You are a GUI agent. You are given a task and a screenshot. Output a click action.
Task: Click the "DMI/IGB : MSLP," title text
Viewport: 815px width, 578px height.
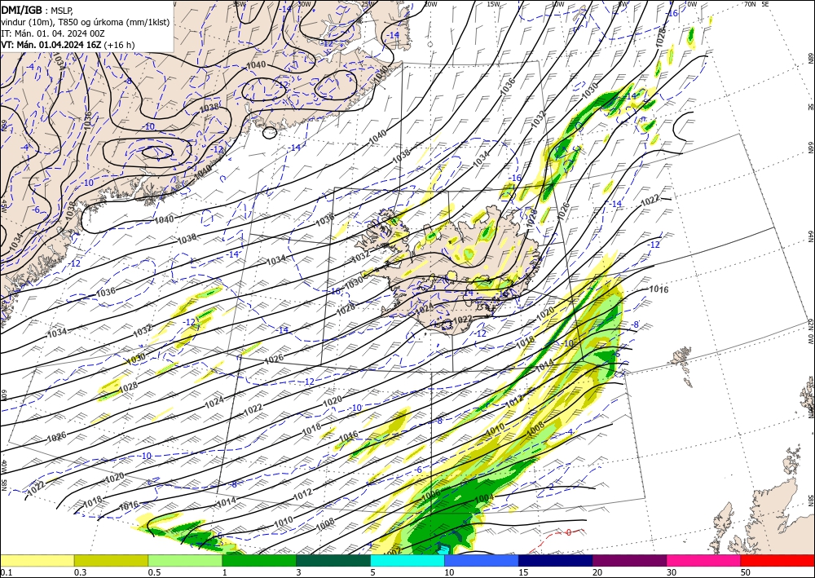[x=37, y=10]
